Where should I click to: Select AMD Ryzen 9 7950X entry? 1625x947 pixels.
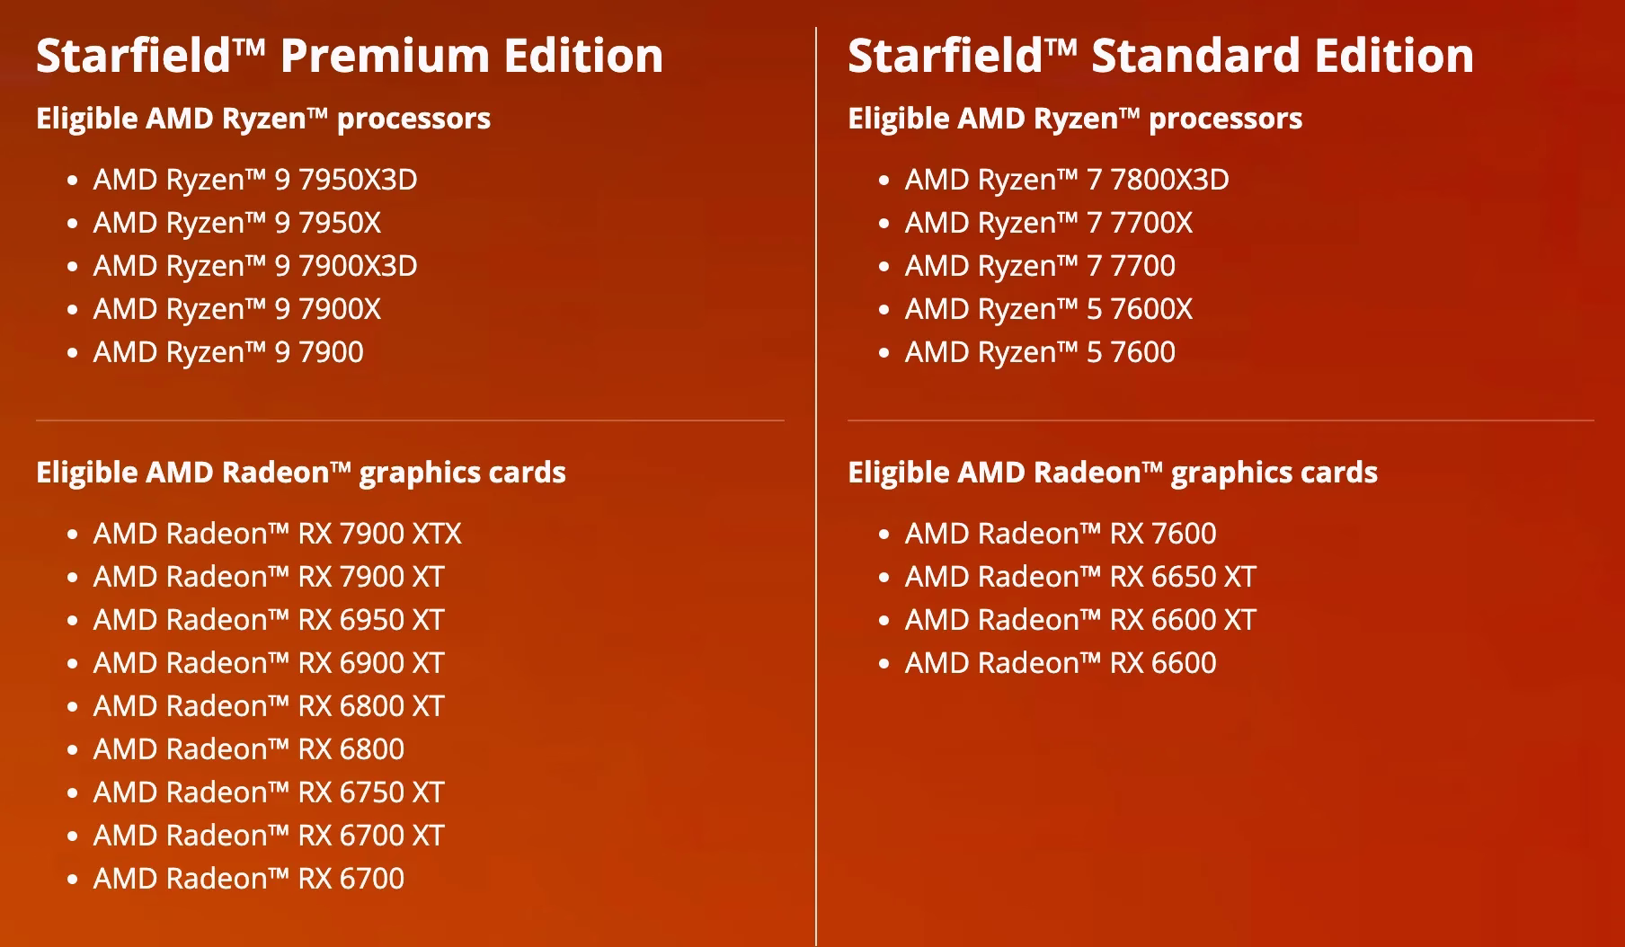[x=237, y=223]
